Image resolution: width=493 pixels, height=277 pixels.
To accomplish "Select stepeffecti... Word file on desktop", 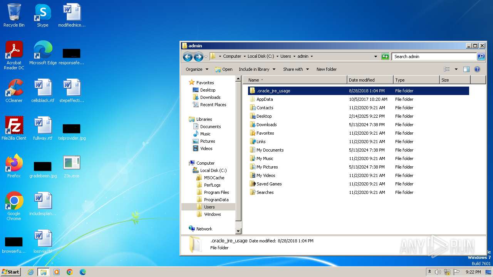I will (72, 91).
